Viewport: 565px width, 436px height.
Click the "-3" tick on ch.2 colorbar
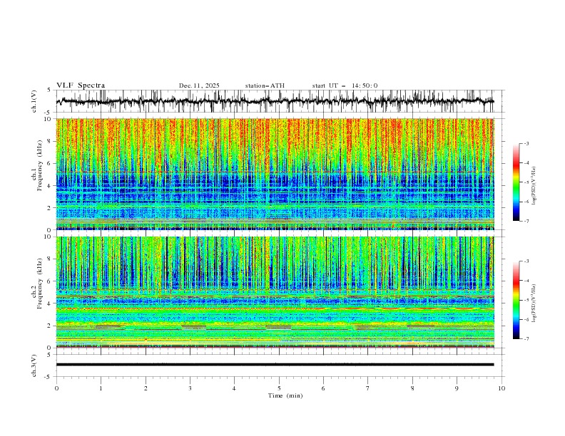526,261
